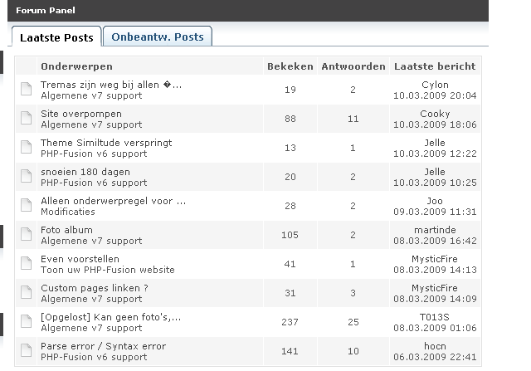
Task: Open thread snoeien 180 dagen
Action: pyautogui.click(x=85, y=172)
